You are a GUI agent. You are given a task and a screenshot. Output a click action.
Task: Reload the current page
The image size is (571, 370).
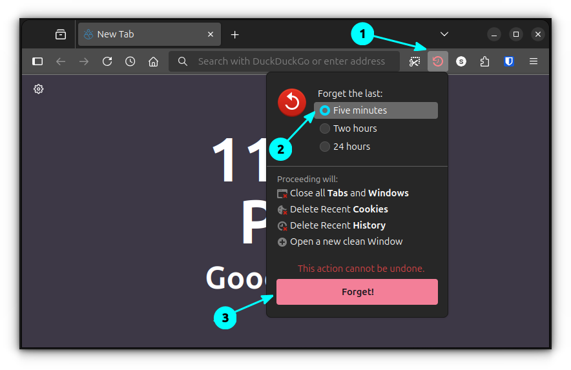(x=107, y=61)
